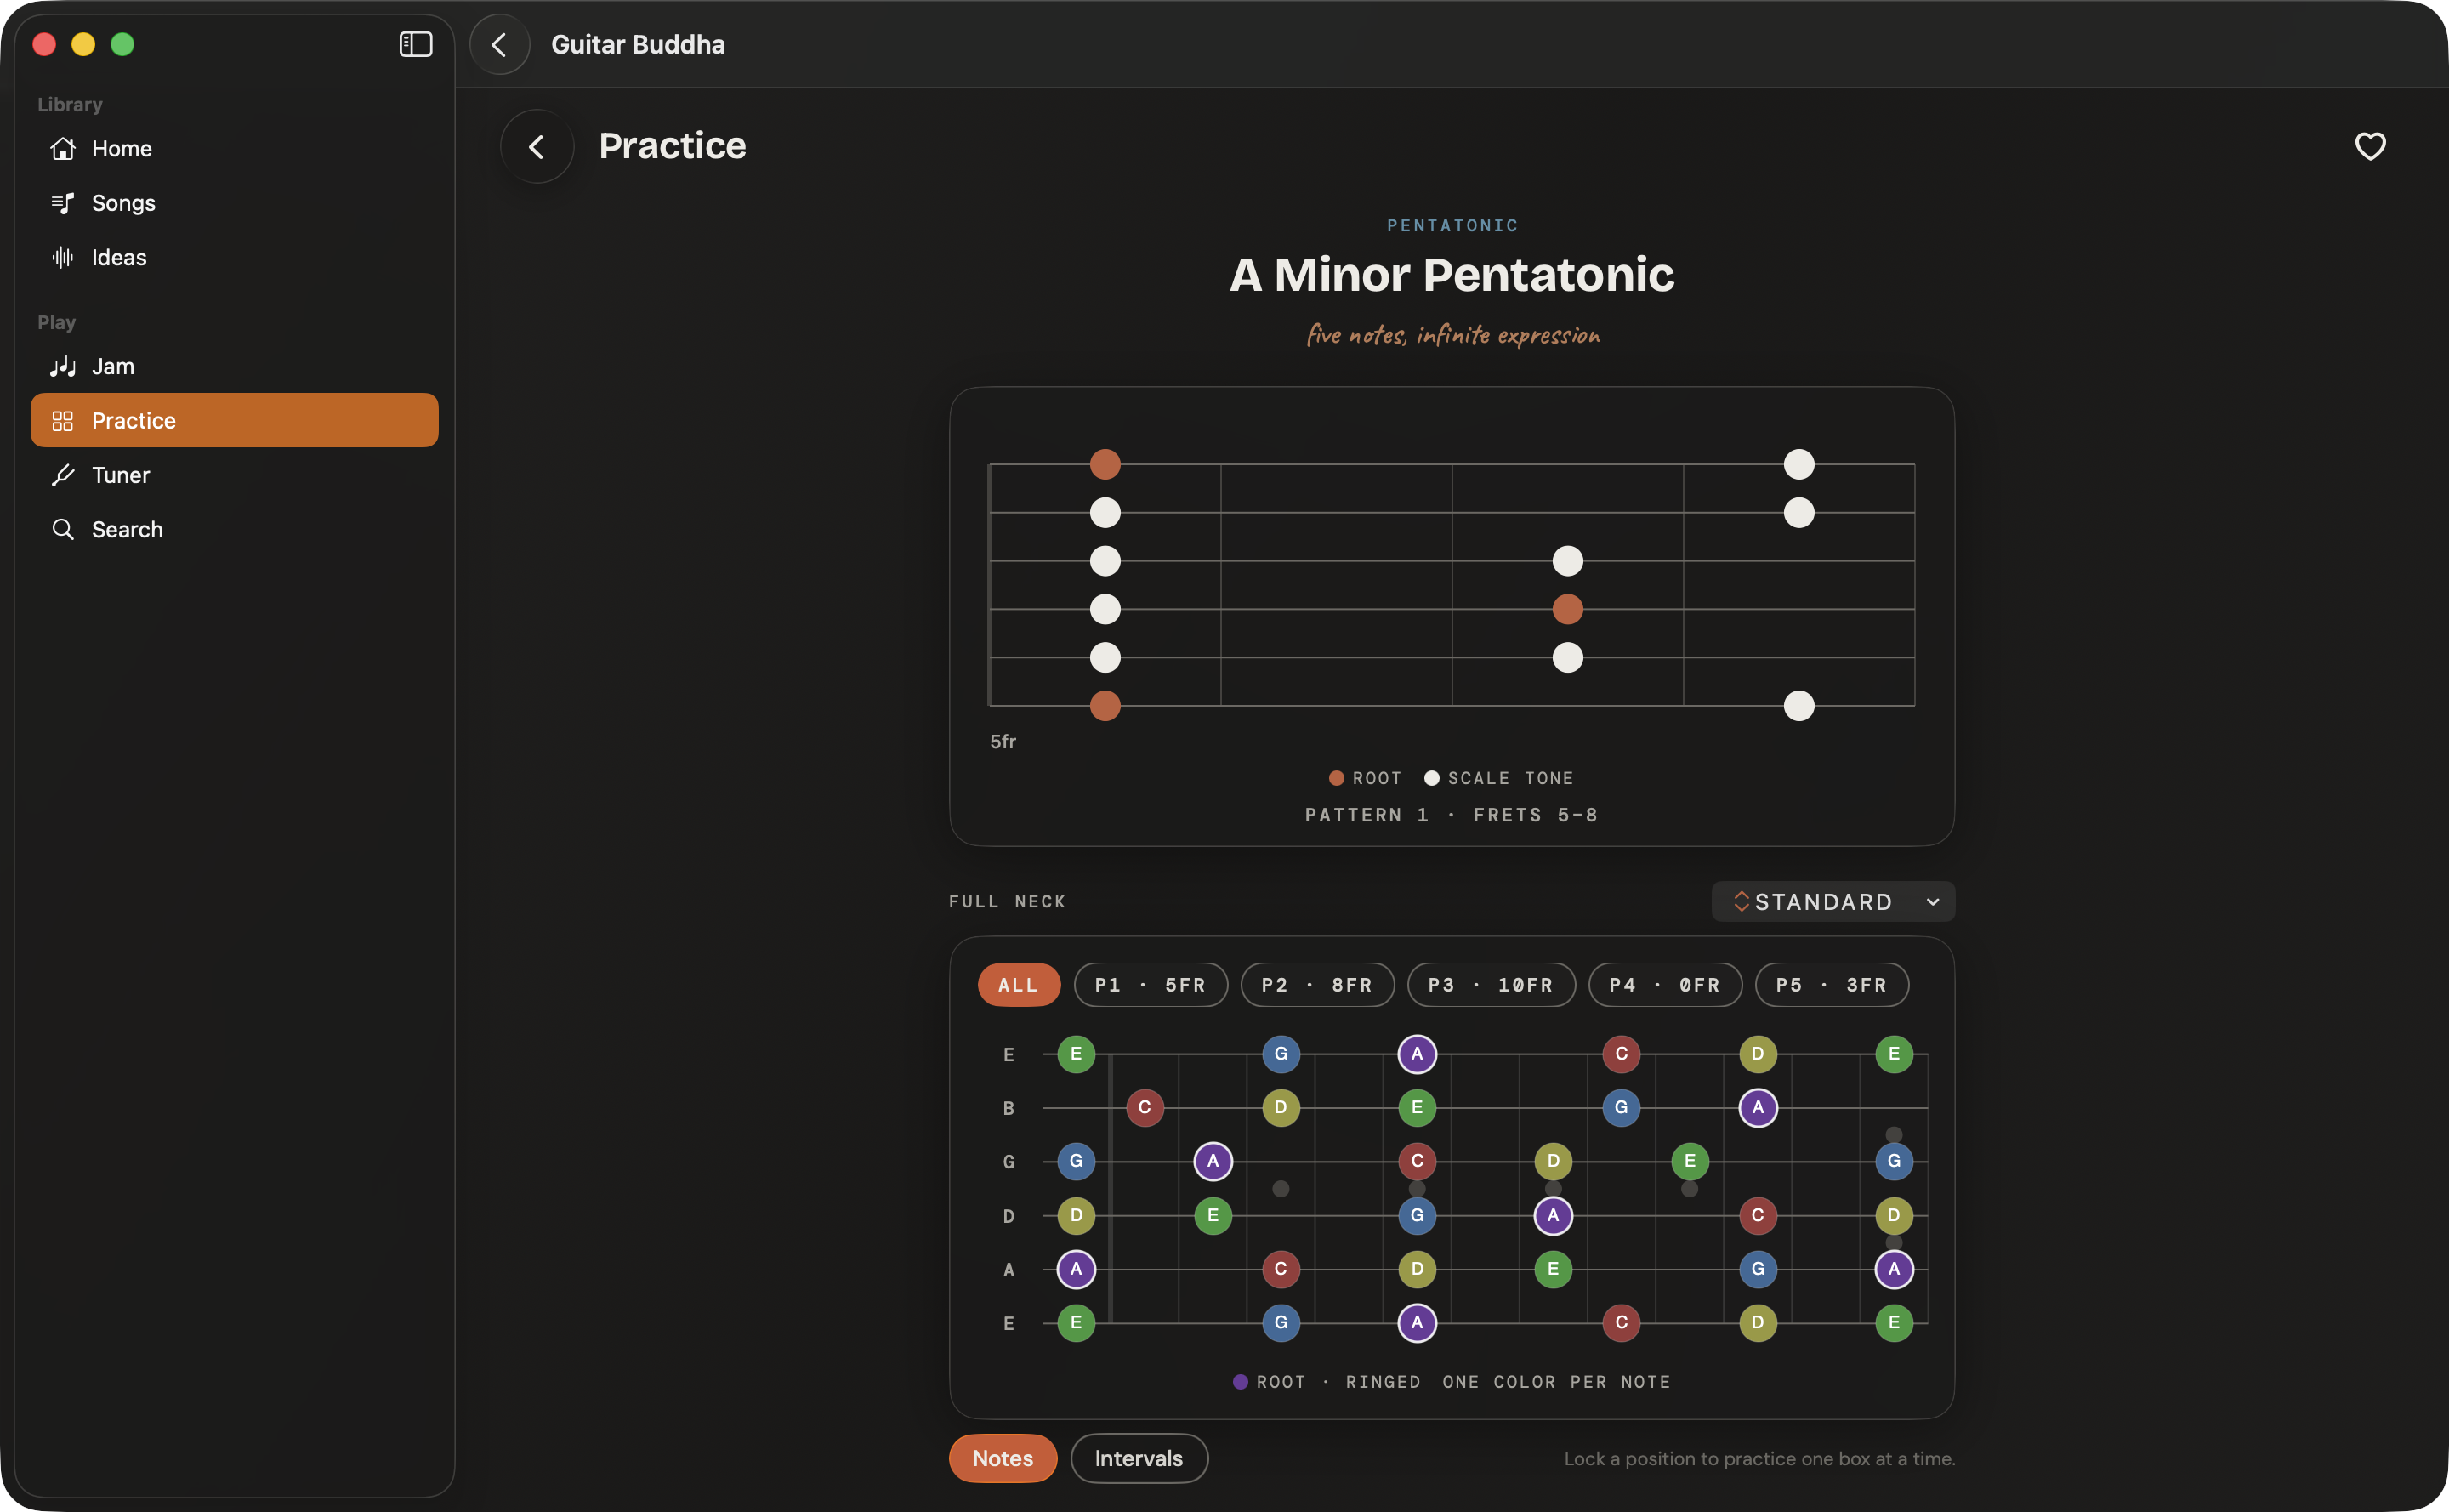Viewport: 2449px width, 1512px height.
Task: Select the P2 · 8FR position
Action: click(x=1316, y=985)
